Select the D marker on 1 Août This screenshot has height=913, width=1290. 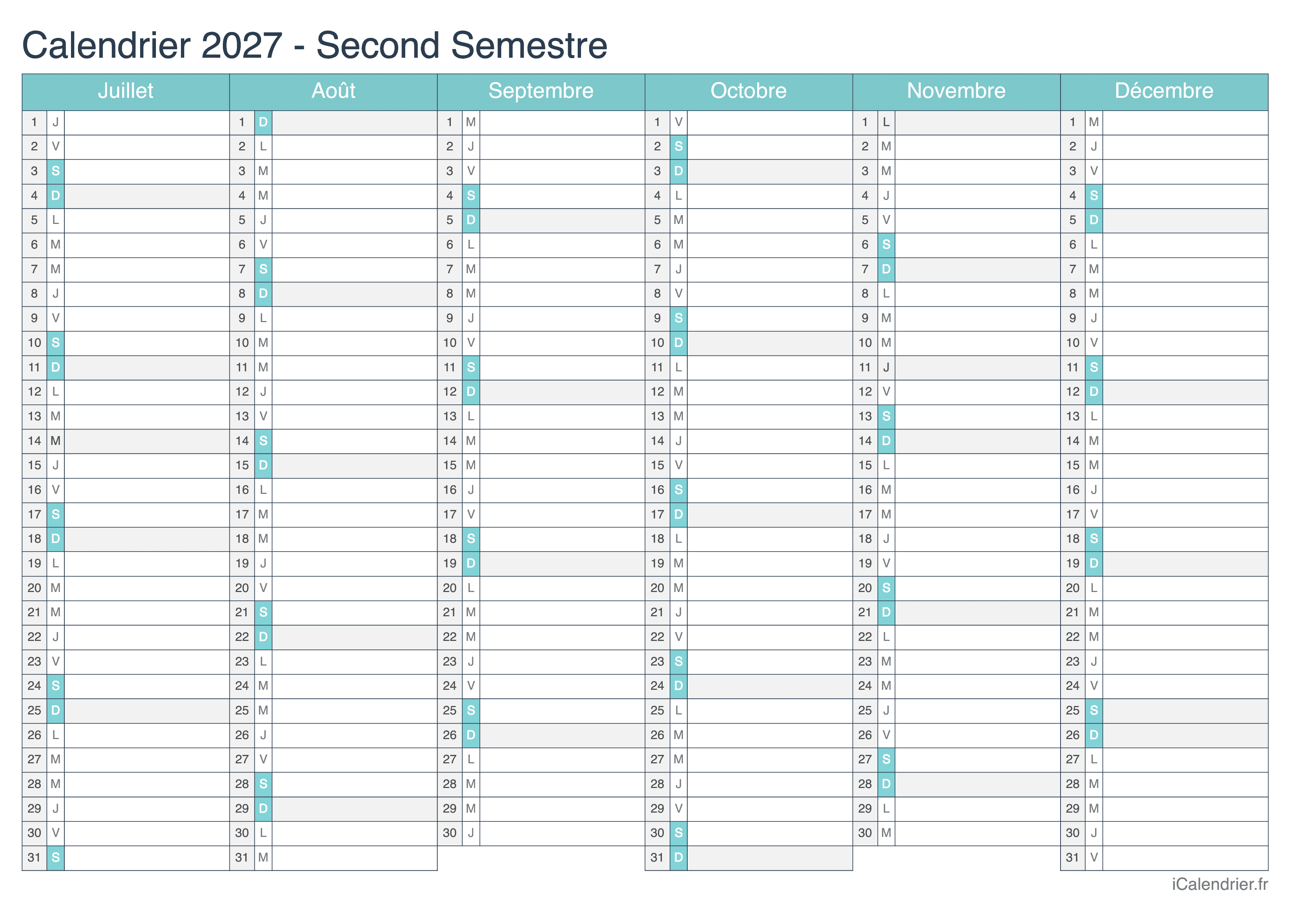point(263,122)
